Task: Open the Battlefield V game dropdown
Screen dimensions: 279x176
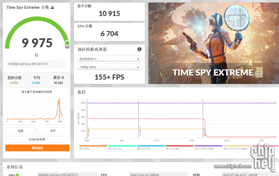Action: (109, 59)
